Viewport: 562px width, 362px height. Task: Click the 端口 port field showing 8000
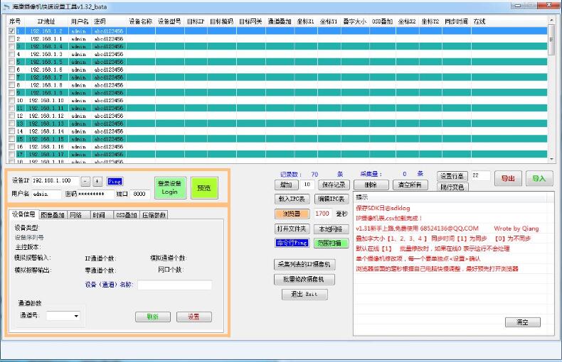click(139, 194)
